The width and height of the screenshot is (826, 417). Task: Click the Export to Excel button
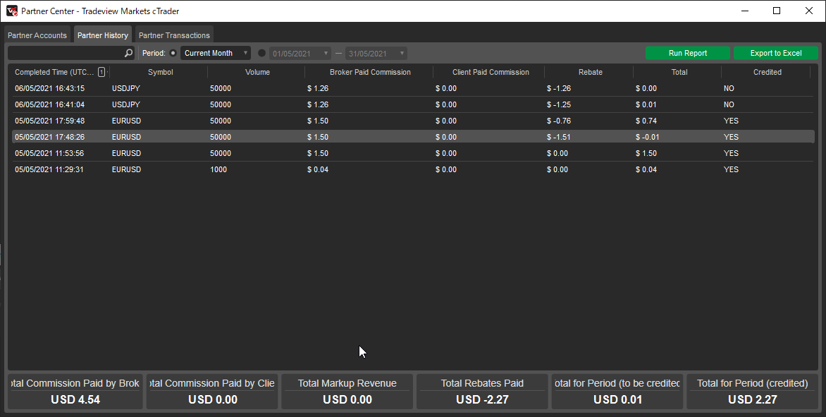(x=776, y=53)
